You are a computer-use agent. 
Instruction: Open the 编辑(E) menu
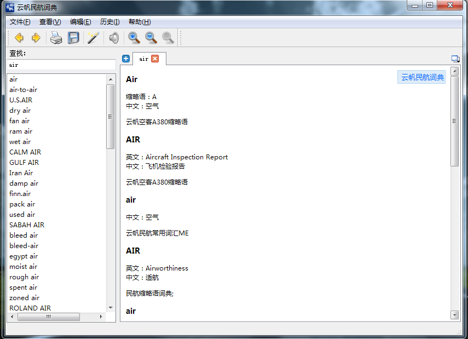pyautogui.click(x=80, y=22)
